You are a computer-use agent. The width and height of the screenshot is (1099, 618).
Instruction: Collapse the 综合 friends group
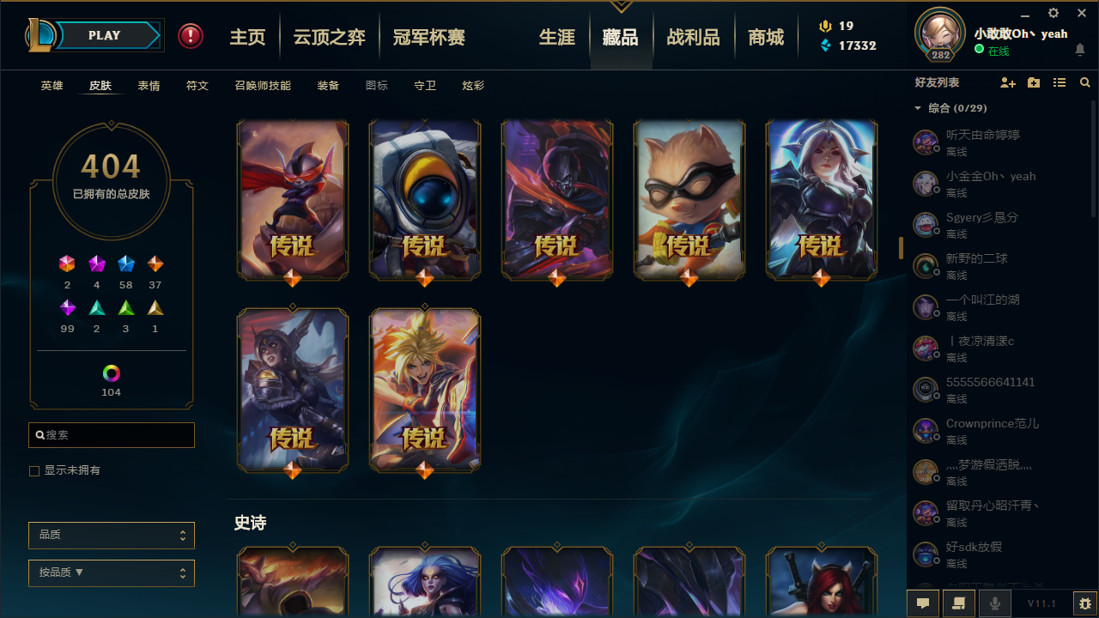coord(918,108)
